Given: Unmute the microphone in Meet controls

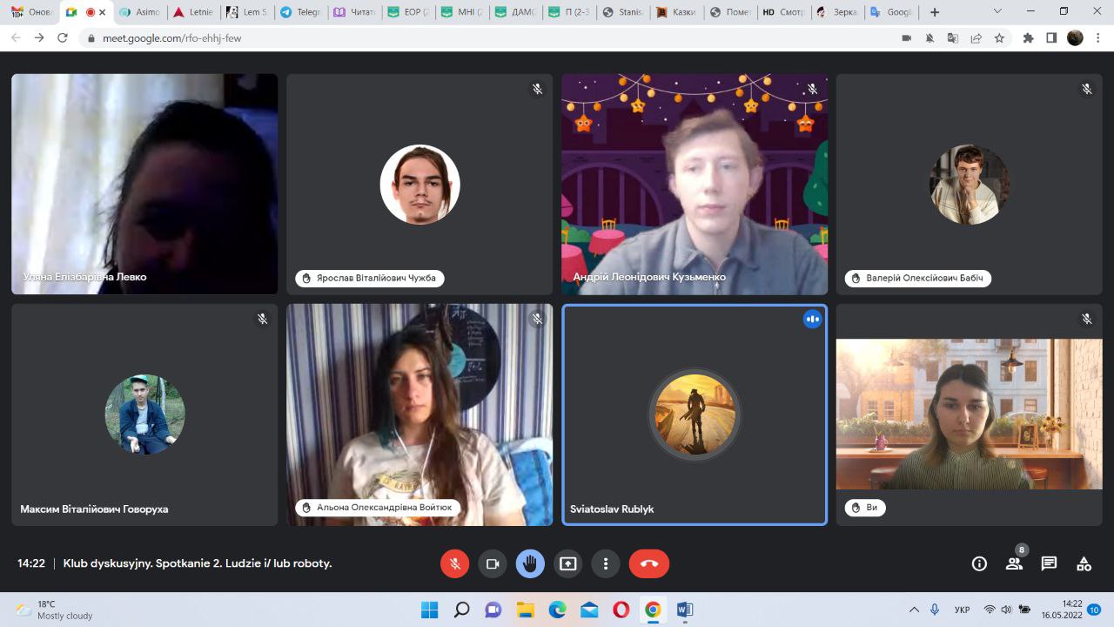Looking at the screenshot, I should click(454, 563).
